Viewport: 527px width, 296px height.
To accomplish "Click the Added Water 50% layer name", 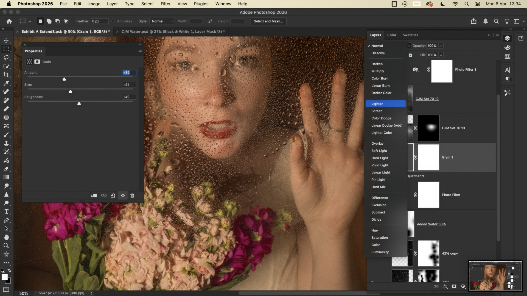I will pyautogui.click(x=431, y=224).
